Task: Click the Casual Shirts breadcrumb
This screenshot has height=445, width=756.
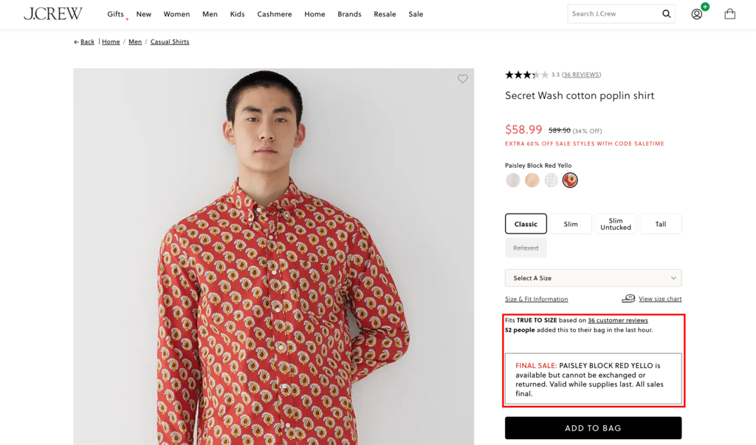Action: click(169, 41)
